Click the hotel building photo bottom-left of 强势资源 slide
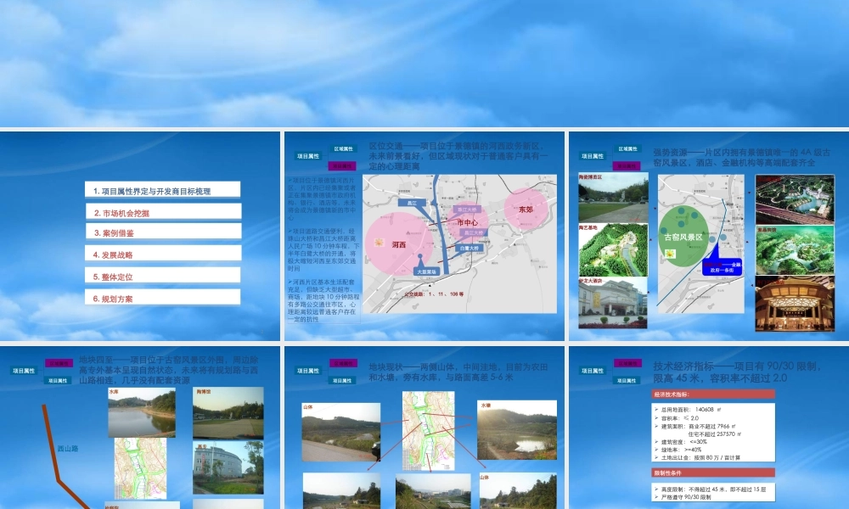This screenshot has width=849, height=509. pyautogui.click(x=613, y=303)
